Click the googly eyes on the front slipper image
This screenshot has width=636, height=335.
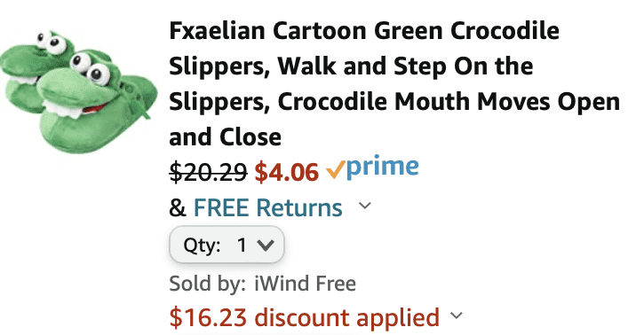[91, 68]
